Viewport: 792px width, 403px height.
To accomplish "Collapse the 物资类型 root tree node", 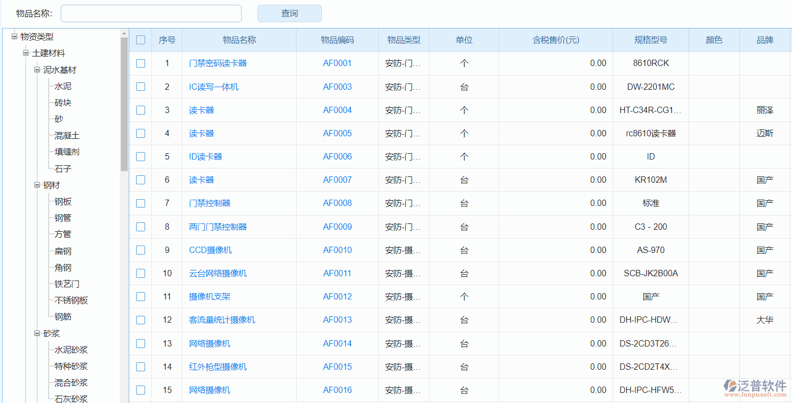I will (x=14, y=36).
